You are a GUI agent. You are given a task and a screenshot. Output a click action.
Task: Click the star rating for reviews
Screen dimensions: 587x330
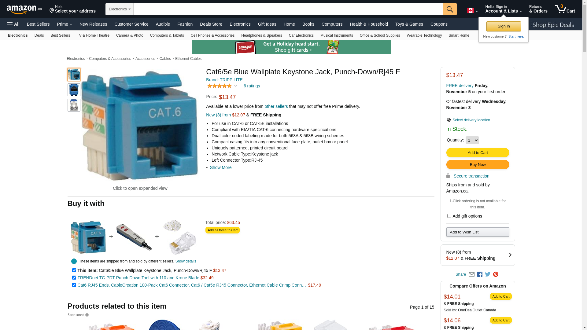pyautogui.click(x=220, y=86)
